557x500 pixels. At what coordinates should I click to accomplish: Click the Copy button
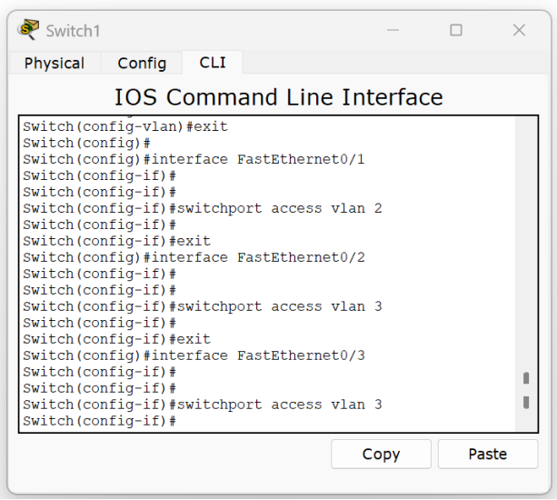coord(381,455)
